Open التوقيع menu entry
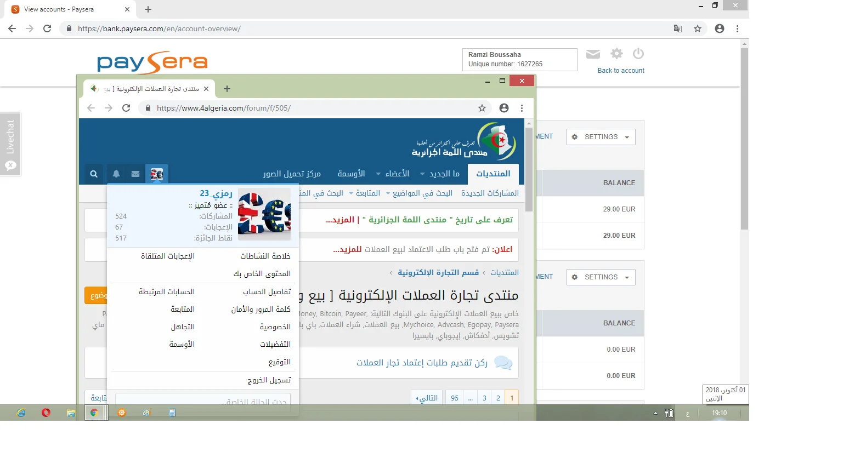This screenshot has width=849, height=458. coord(280,362)
